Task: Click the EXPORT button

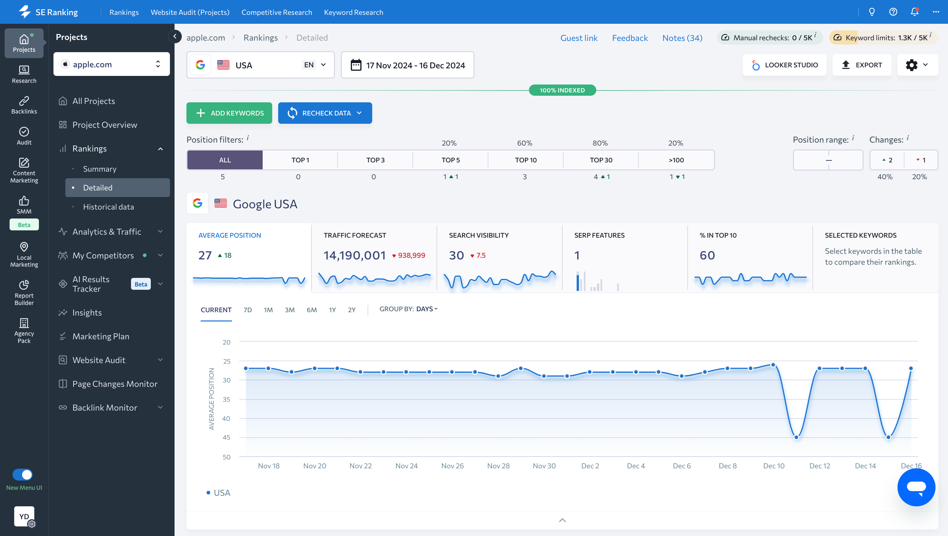Action: [x=862, y=65]
